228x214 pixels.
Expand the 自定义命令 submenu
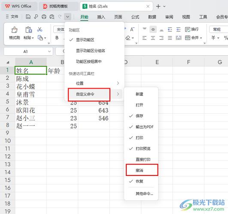(94, 94)
